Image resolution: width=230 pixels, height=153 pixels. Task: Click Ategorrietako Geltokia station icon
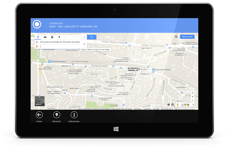pos(49,62)
